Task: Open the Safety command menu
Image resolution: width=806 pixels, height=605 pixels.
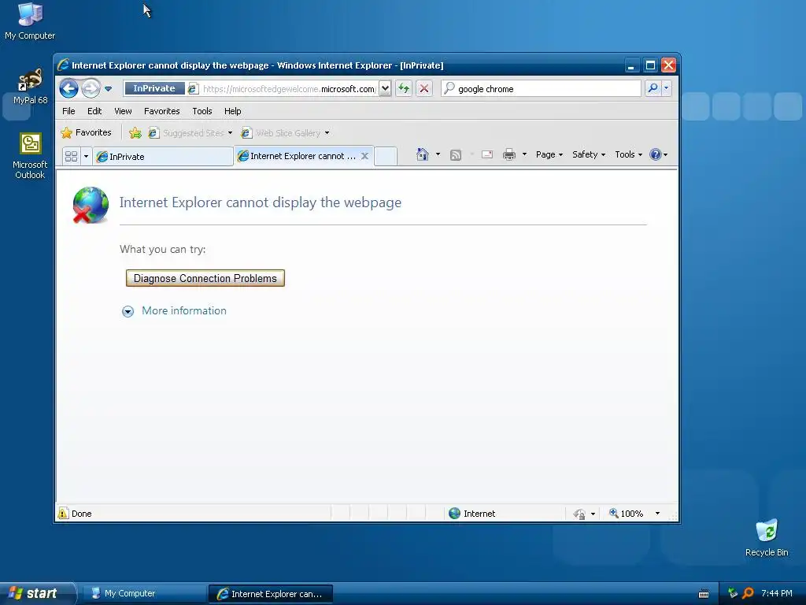Action: click(x=589, y=154)
